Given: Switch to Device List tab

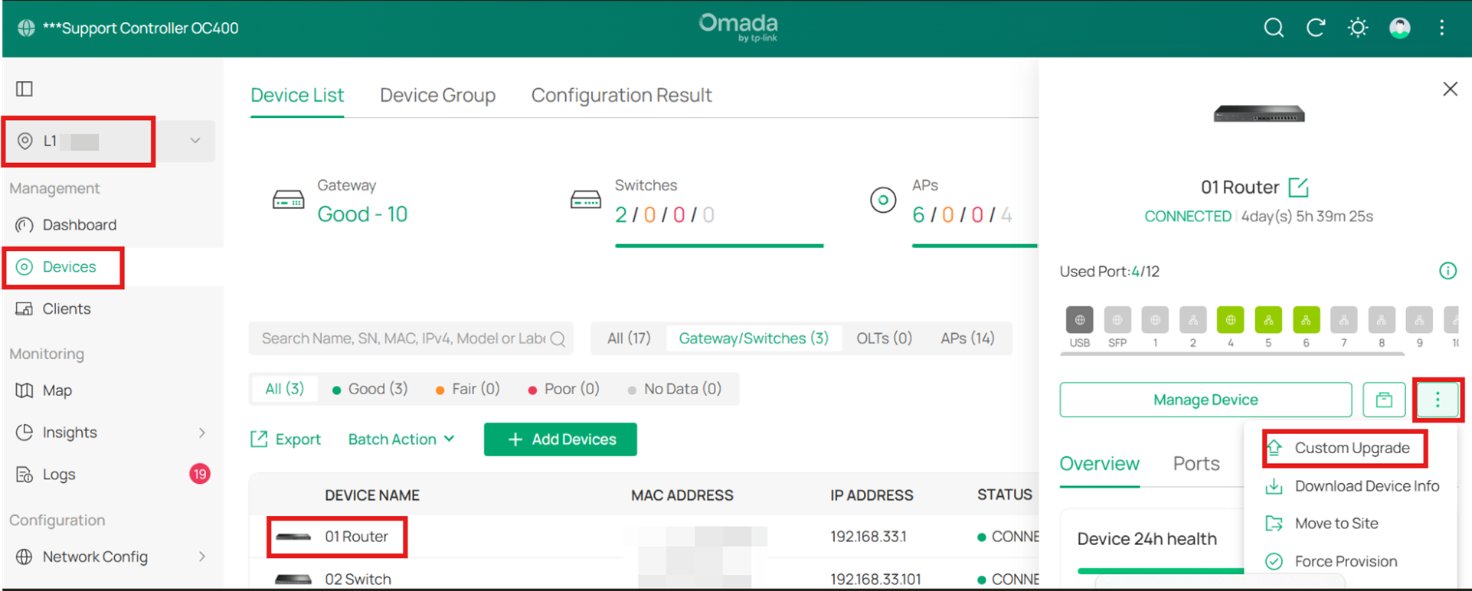Looking at the screenshot, I should 297,95.
